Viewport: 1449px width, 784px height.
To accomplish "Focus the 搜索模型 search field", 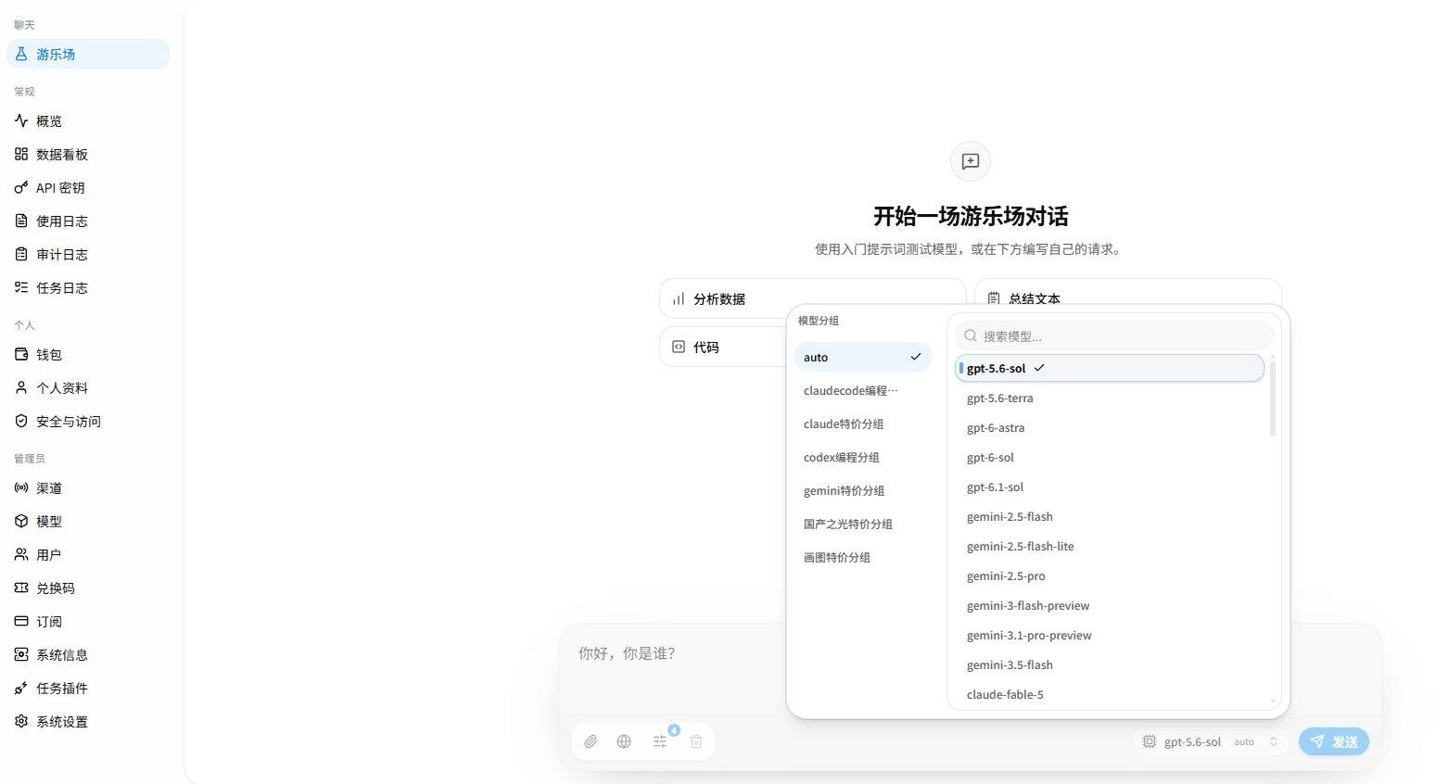I will pos(1114,335).
